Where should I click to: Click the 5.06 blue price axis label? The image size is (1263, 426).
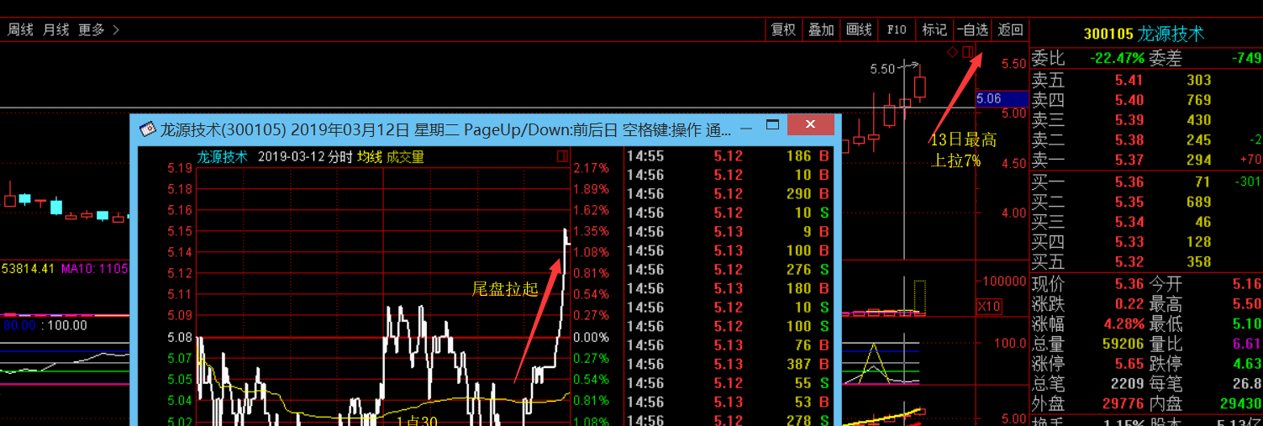[1002, 98]
